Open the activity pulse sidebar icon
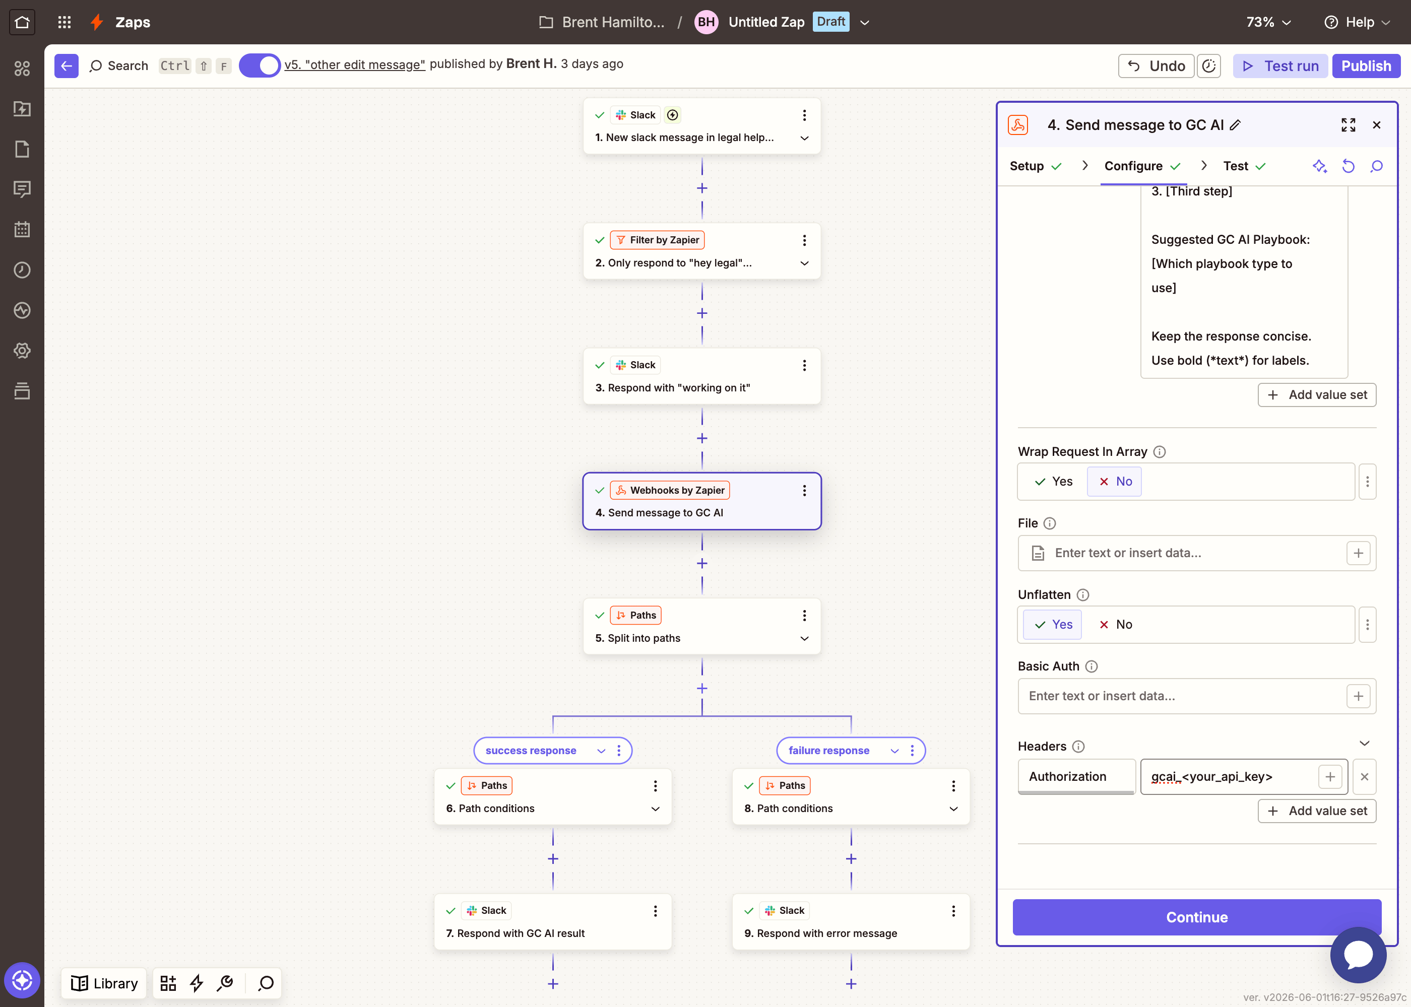1411x1007 pixels. tap(22, 310)
